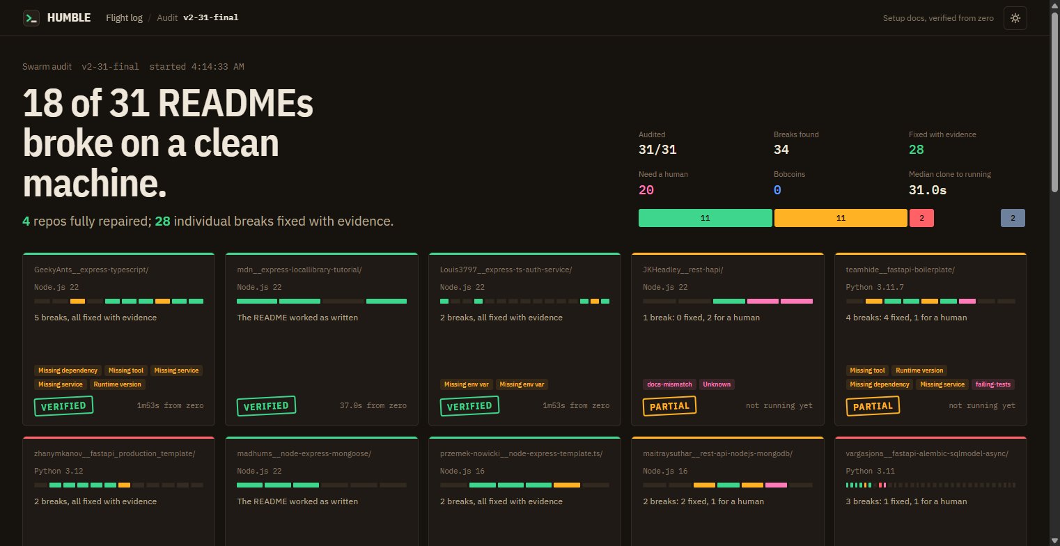1060x546 pixels.
Task: Open the JKHeadley__rest-hapi card title
Action: 683,270
